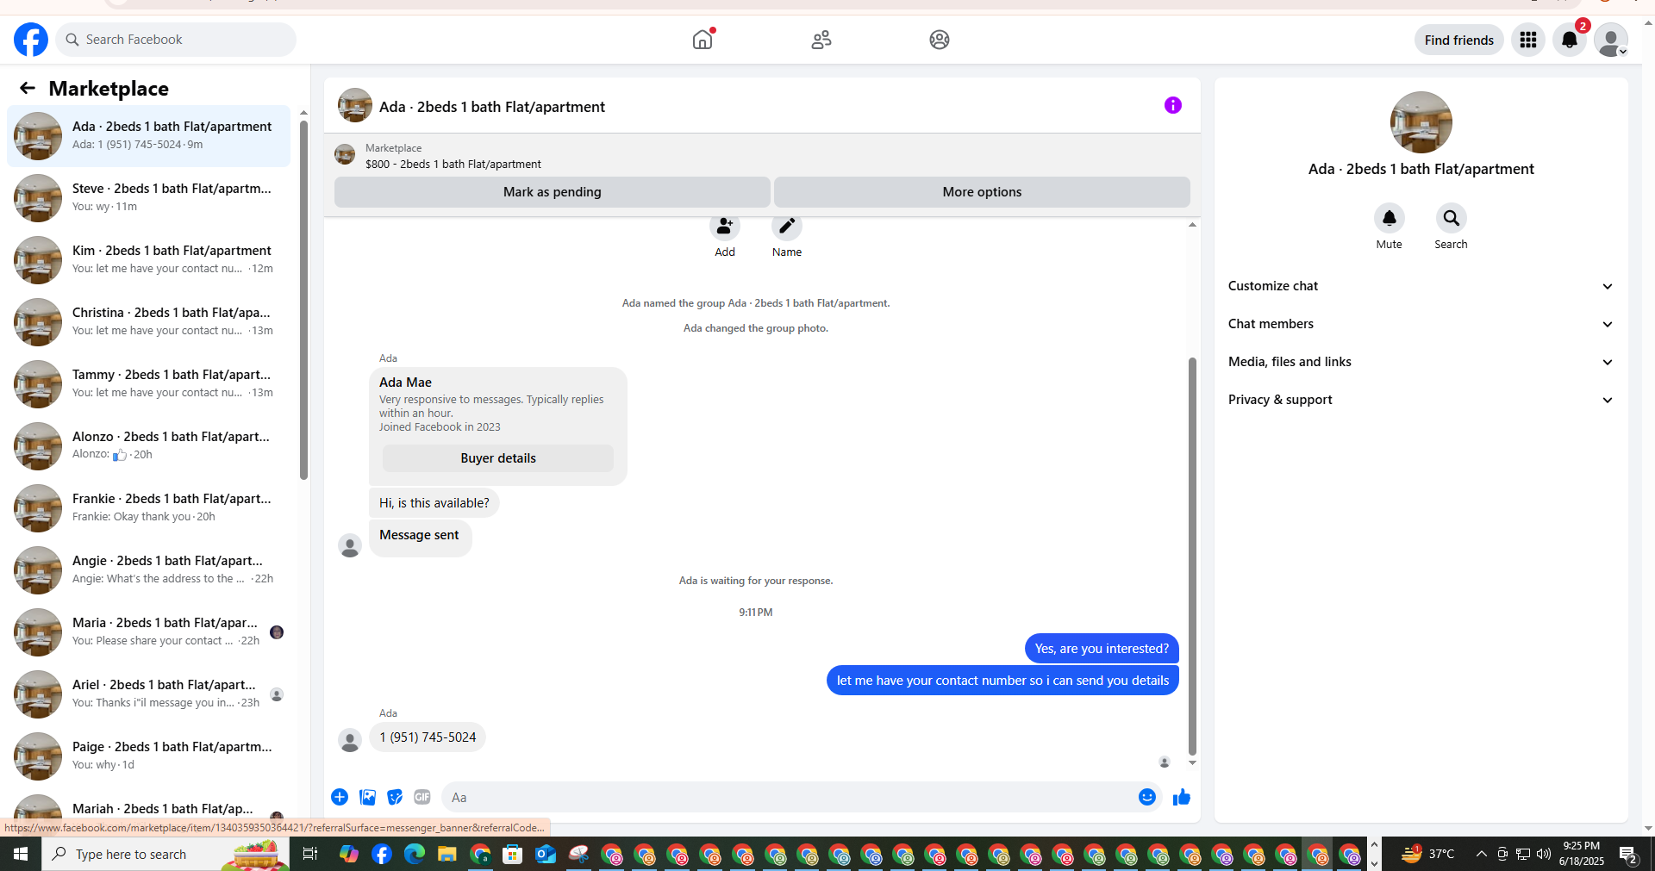Open the emoji picker
Image resolution: width=1655 pixels, height=871 pixels.
click(x=1147, y=797)
